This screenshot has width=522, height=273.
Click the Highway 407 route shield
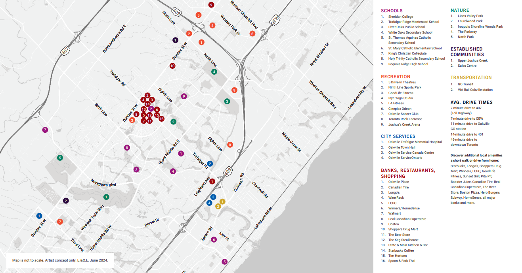(65, 51)
